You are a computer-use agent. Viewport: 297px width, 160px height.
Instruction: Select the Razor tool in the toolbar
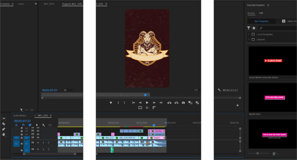click(x=4, y=124)
